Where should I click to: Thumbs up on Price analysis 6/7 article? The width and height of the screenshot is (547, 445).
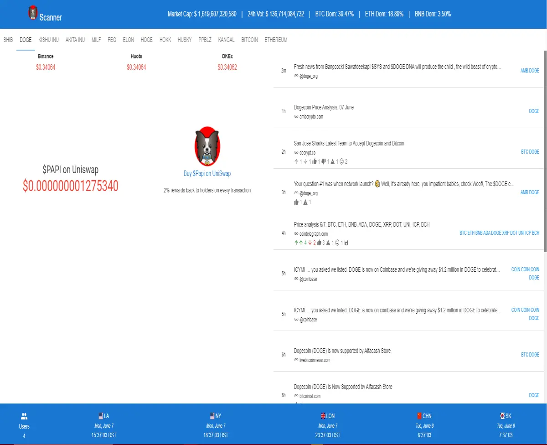319,243
